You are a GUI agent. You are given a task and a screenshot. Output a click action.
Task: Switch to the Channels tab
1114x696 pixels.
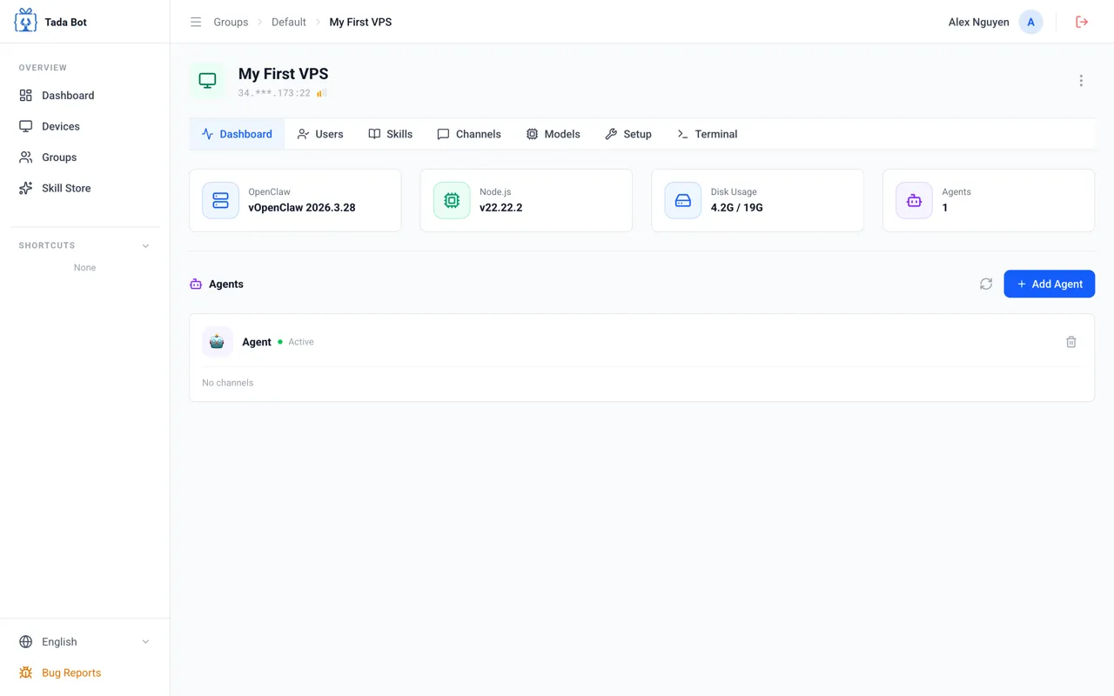point(469,134)
